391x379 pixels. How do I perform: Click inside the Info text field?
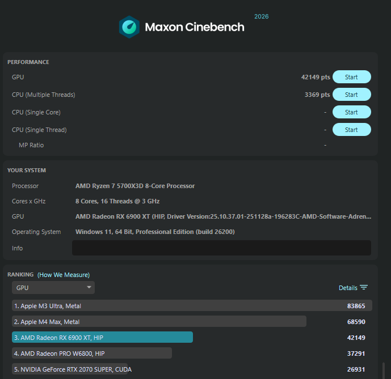[x=221, y=248]
